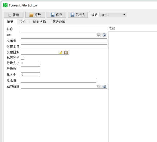Switch to the 摘要 tab
This screenshot has width=157, height=142.
[10, 22]
